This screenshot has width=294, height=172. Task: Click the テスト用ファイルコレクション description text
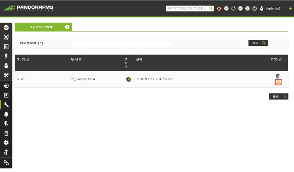point(154,79)
